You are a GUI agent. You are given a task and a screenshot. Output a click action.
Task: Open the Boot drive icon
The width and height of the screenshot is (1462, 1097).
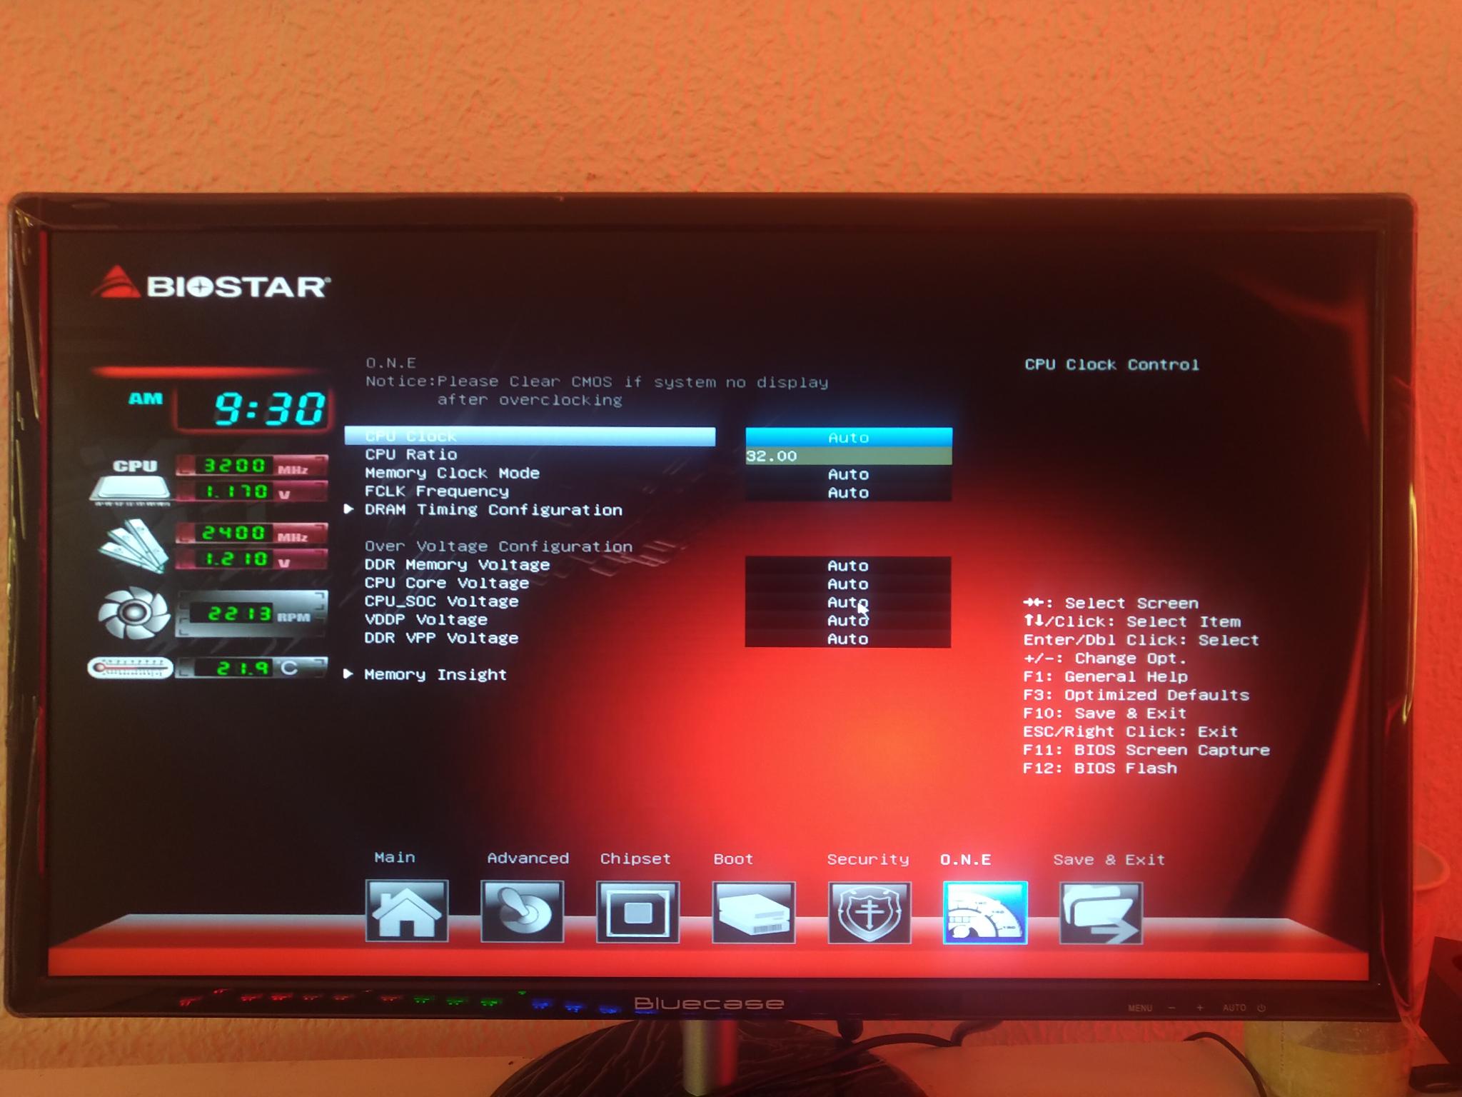pos(754,913)
